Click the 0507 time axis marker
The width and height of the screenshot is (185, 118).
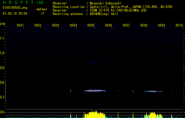coord(126,25)
